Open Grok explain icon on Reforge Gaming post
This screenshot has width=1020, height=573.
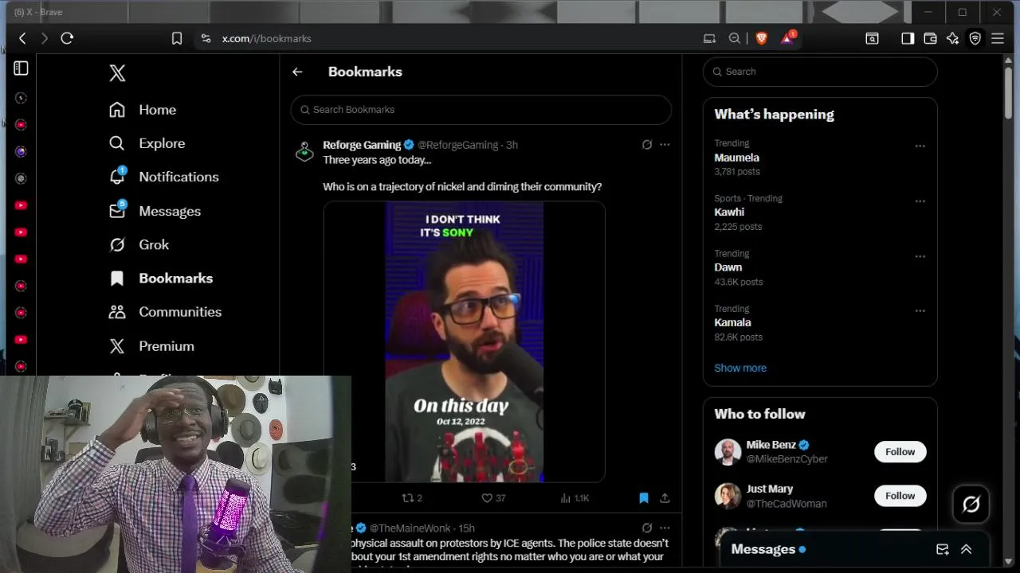pyautogui.click(x=647, y=145)
